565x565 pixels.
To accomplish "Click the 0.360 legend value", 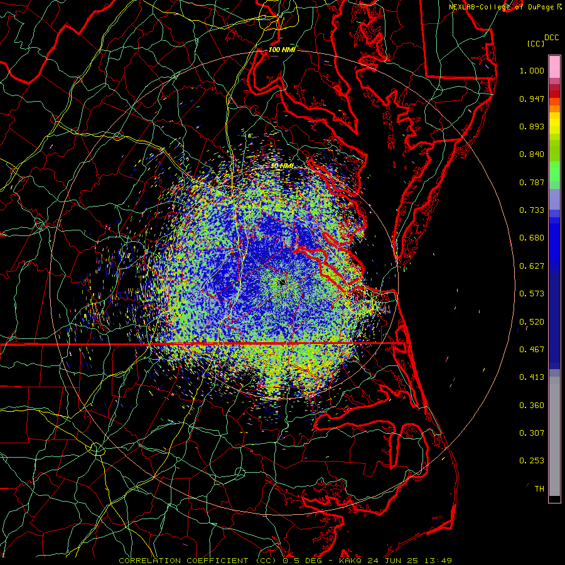I will click(x=532, y=406).
